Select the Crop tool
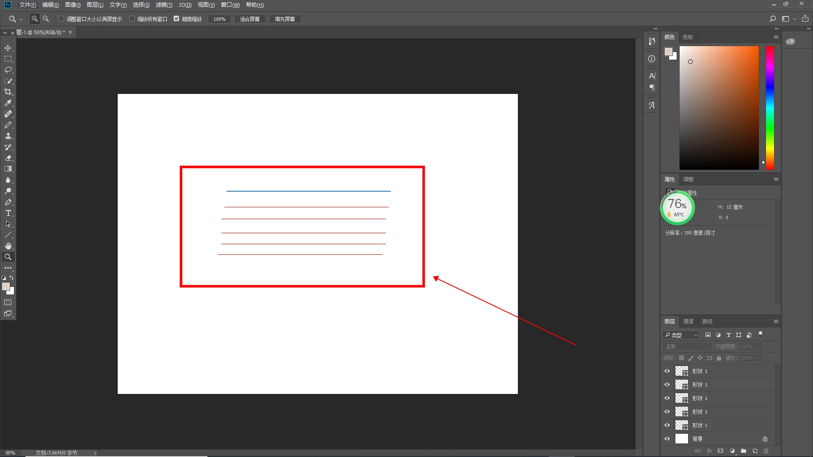Screen dimensions: 813x457 [8, 92]
